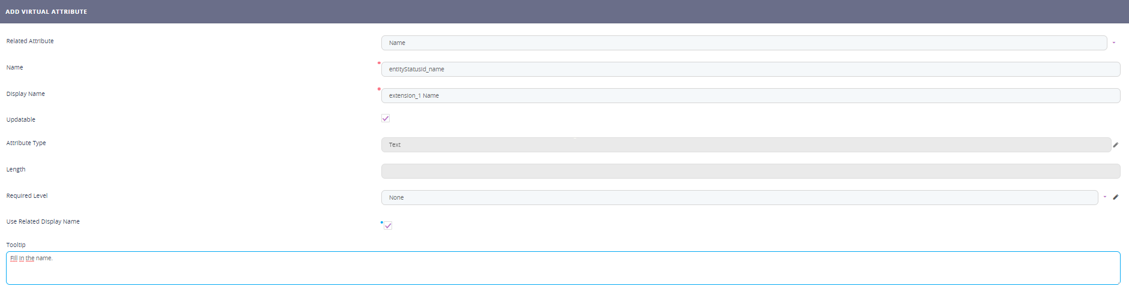
Task: Click the Add Virtual Attribute header title
Action: (46, 12)
